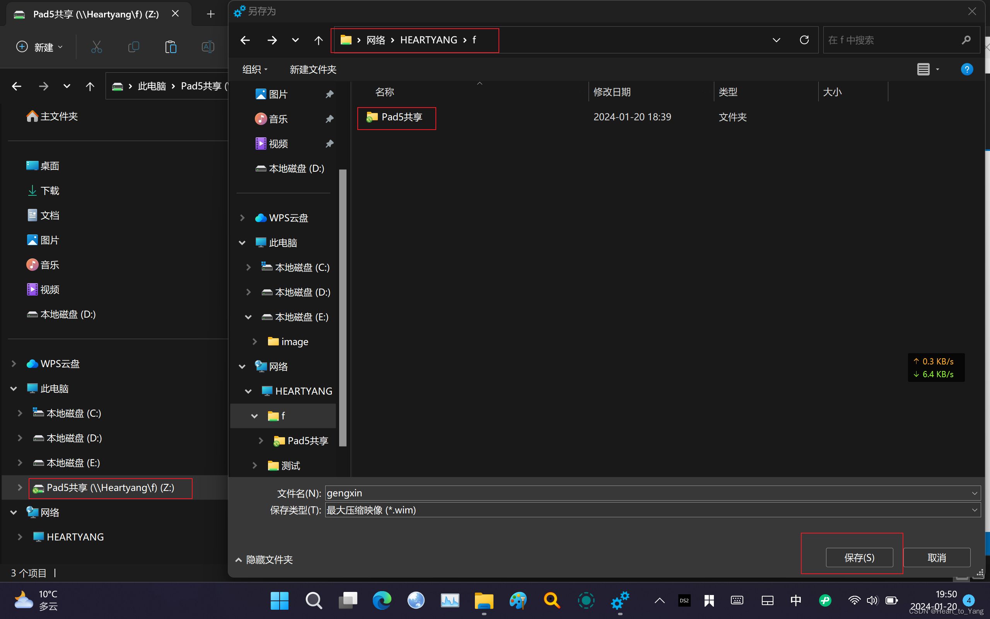
Task: Sort by 大小 column header
Action: [832, 92]
